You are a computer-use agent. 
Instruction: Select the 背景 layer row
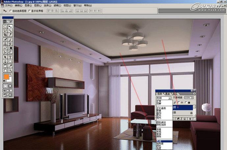pos(183,113)
